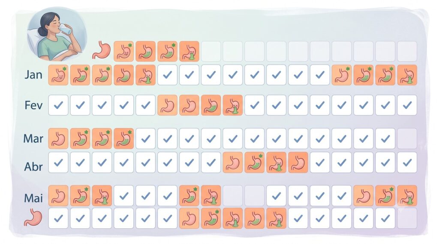The height and width of the screenshot is (244, 439).
Task: Click the Jan month label
Action: pyautogui.click(x=33, y=75)
